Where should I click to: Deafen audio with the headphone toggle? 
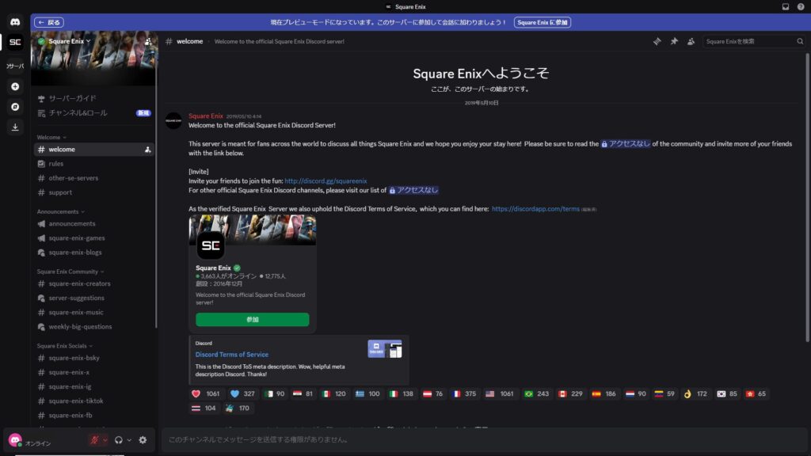pos(119,439)
